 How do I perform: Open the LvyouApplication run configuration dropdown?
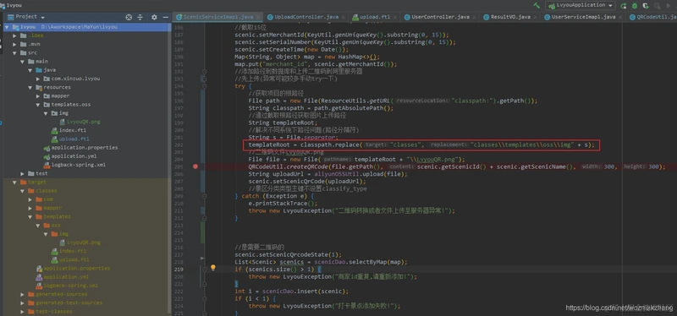(x=581, y=6)
